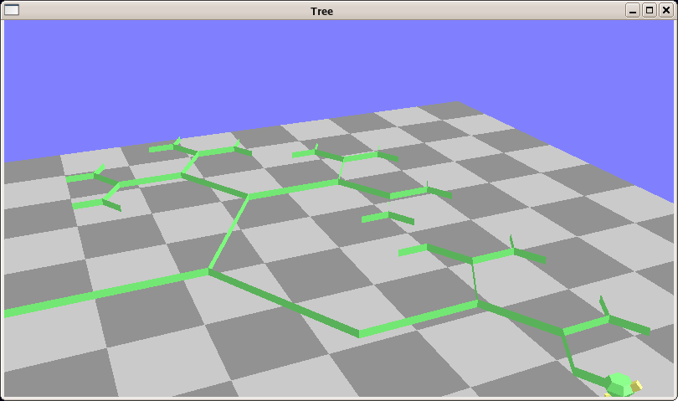Click the farthest top-left branch tip

click(161, 148)
